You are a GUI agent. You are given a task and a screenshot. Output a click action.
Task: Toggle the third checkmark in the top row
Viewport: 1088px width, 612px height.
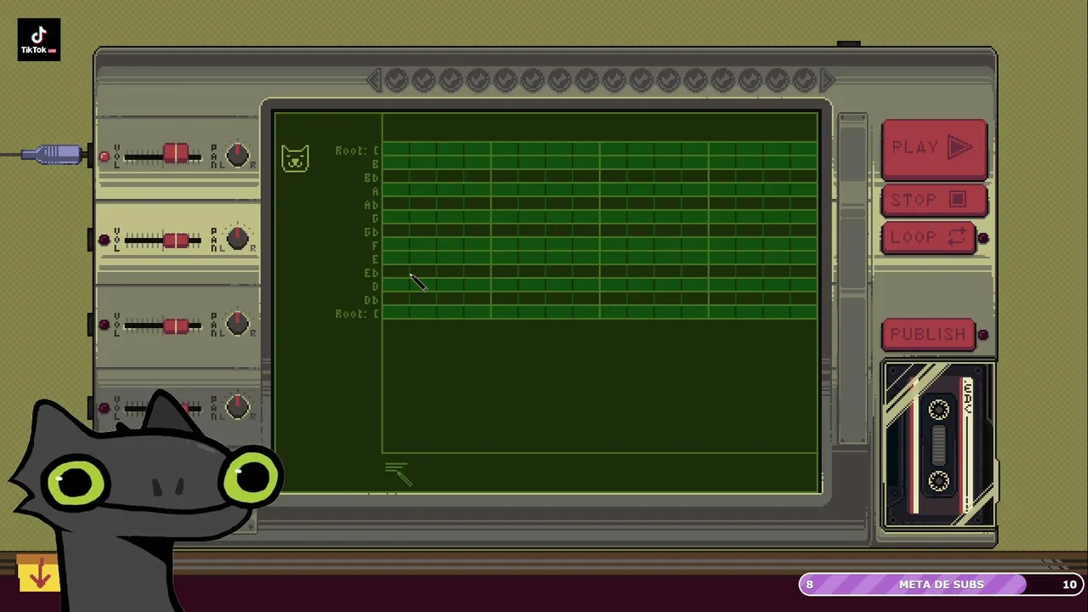coord(450,80)
